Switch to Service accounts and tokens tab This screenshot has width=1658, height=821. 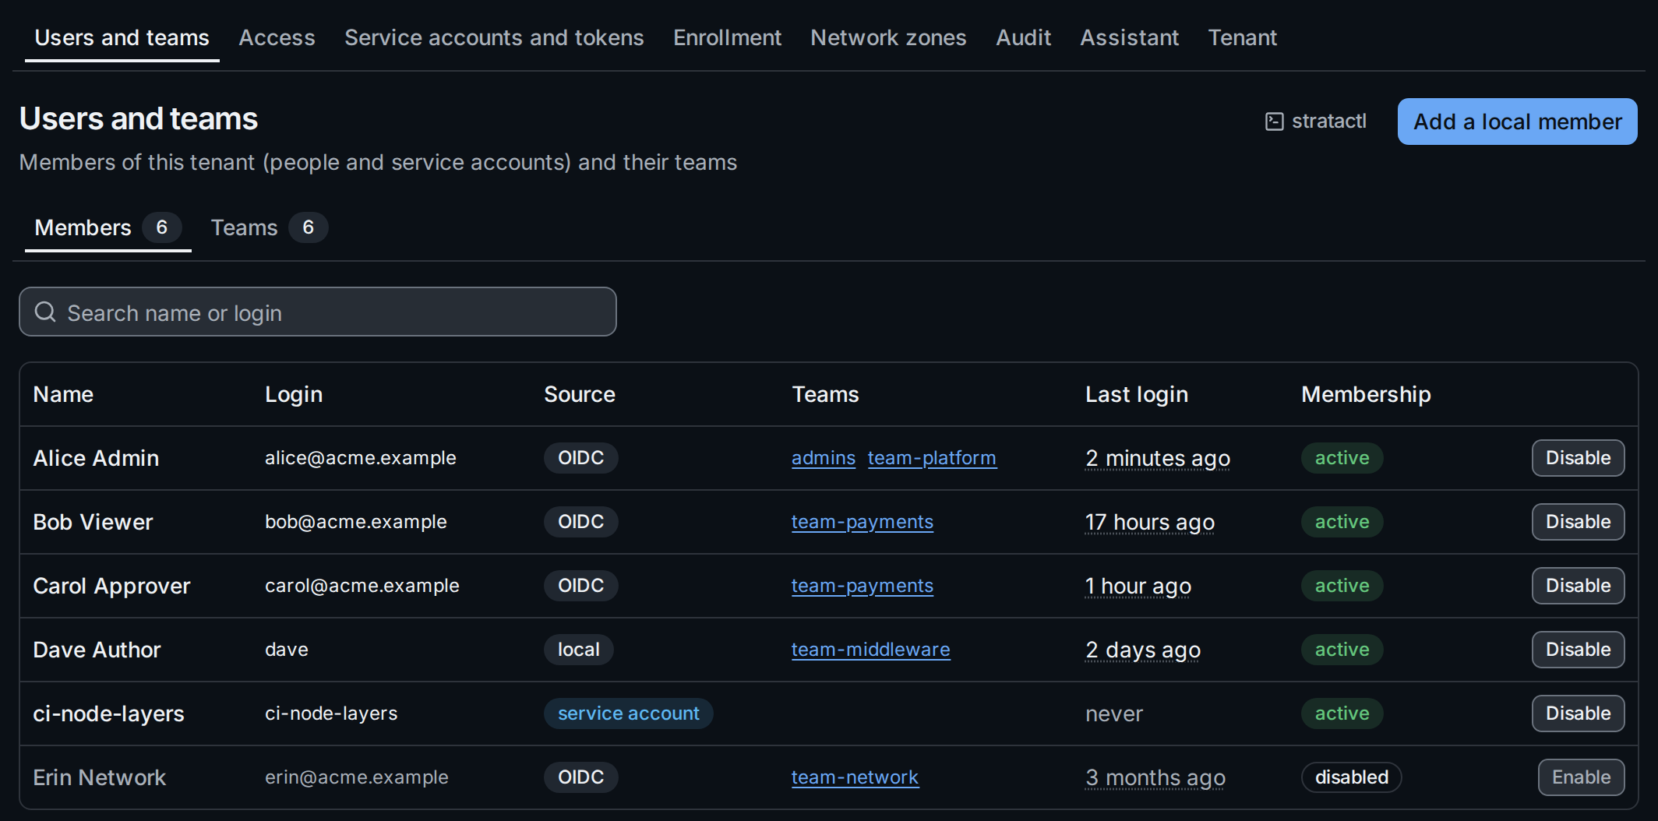coord(494,37)
